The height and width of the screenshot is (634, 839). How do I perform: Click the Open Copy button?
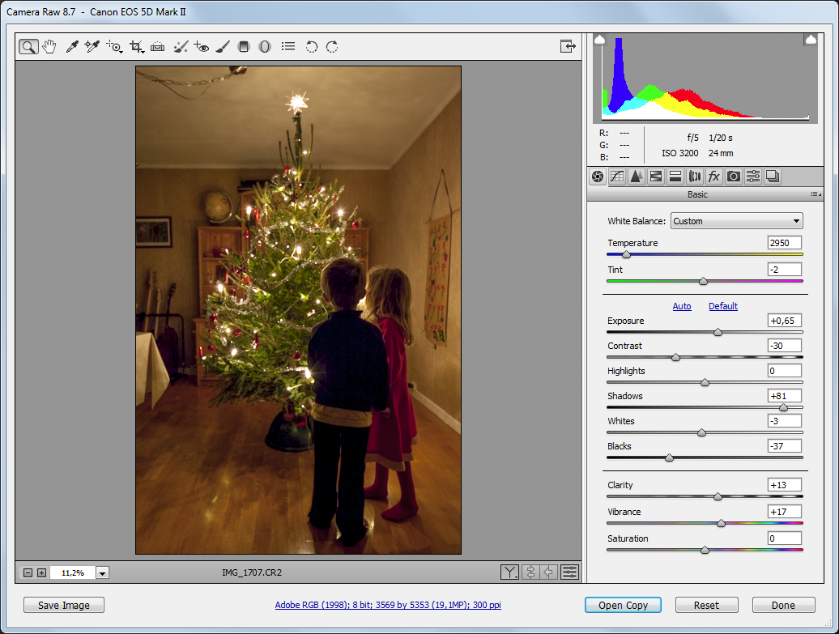tap(623, 605)
